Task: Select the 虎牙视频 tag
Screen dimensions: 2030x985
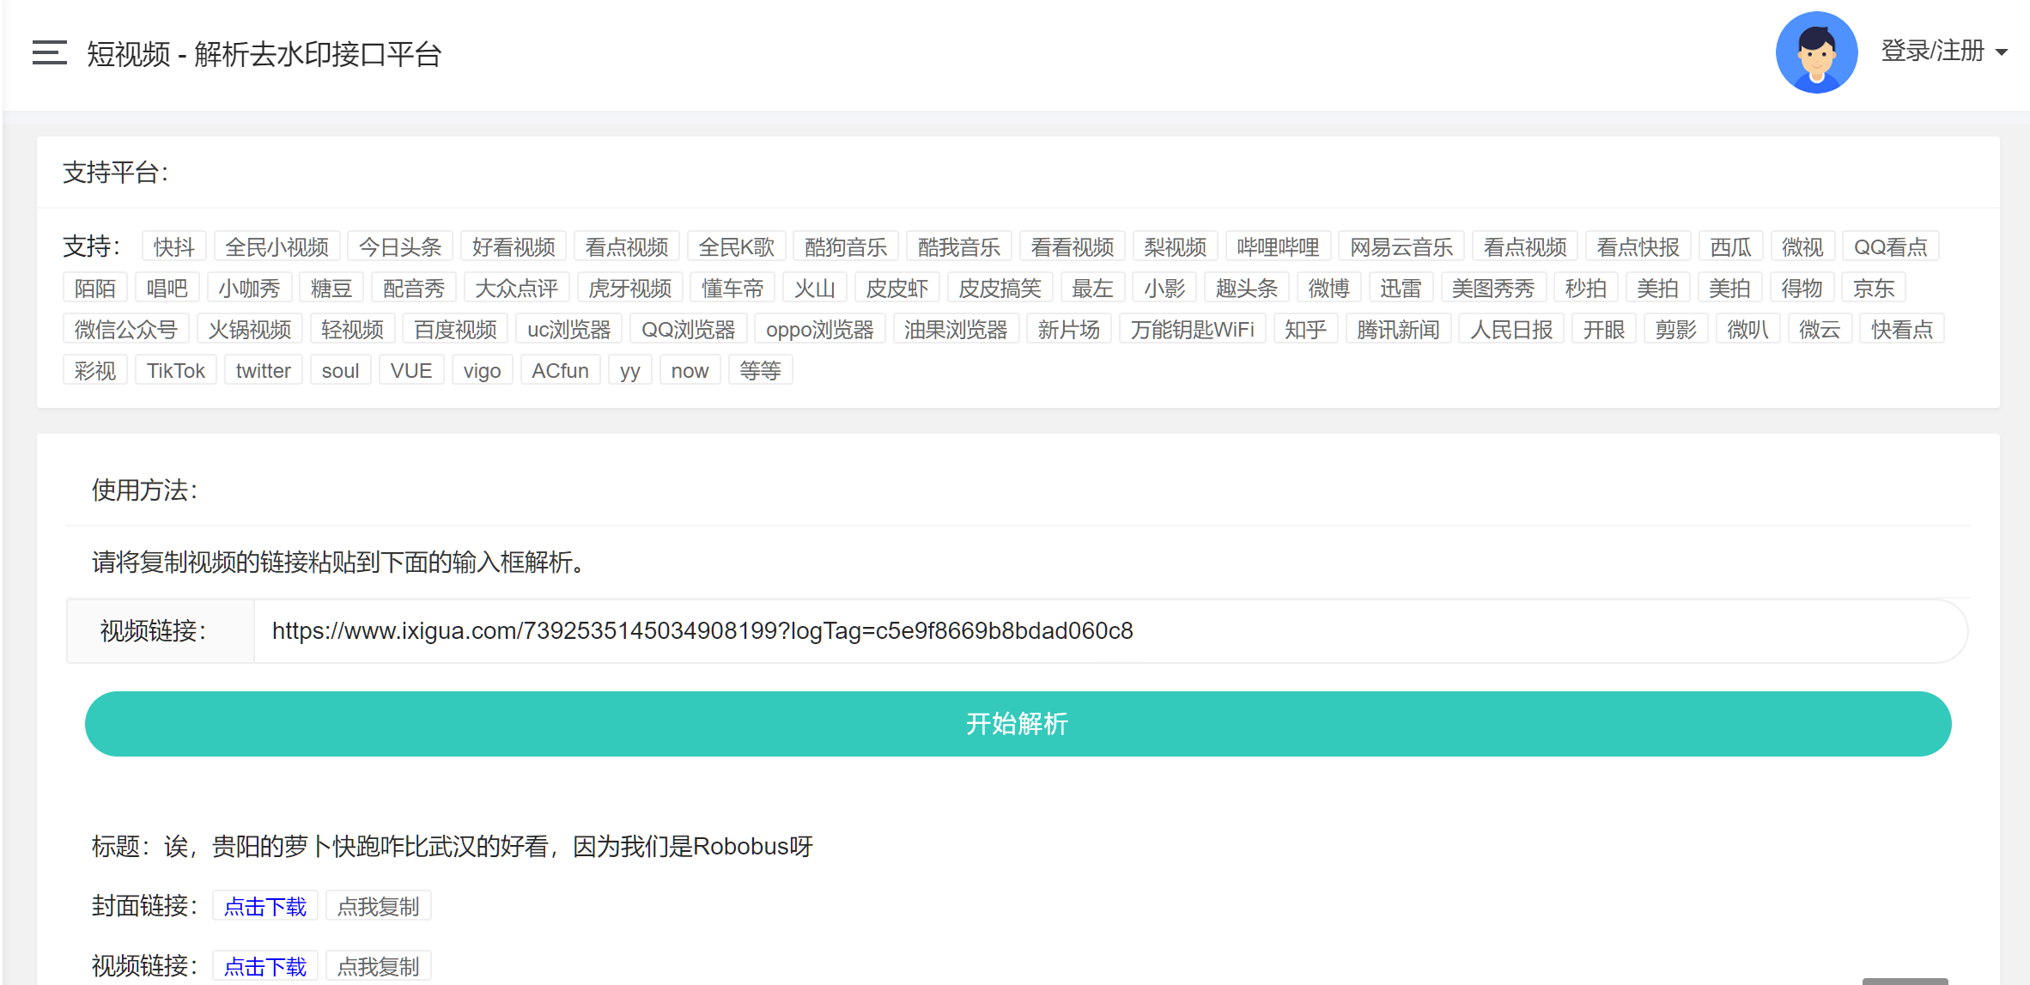Action: pos(630,288)
